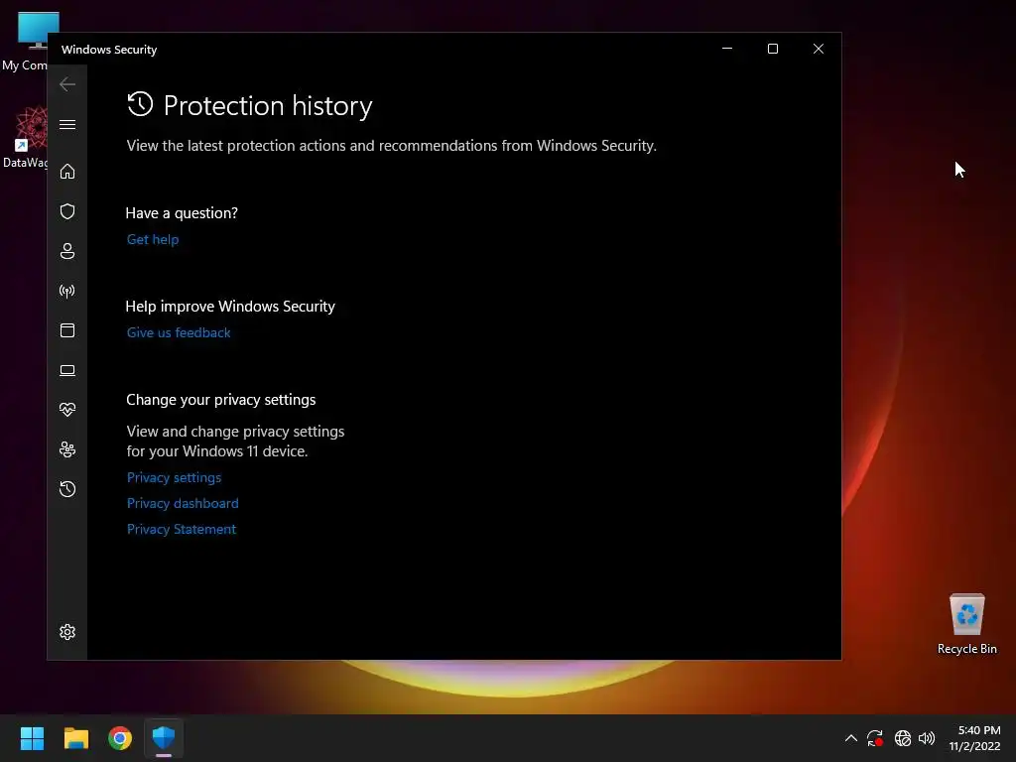Minimize the Windows Security window
This screenshot has width=1016, height=762.
click(727, 49)
